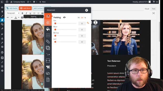Close the Advanced panel

[87, 10]
